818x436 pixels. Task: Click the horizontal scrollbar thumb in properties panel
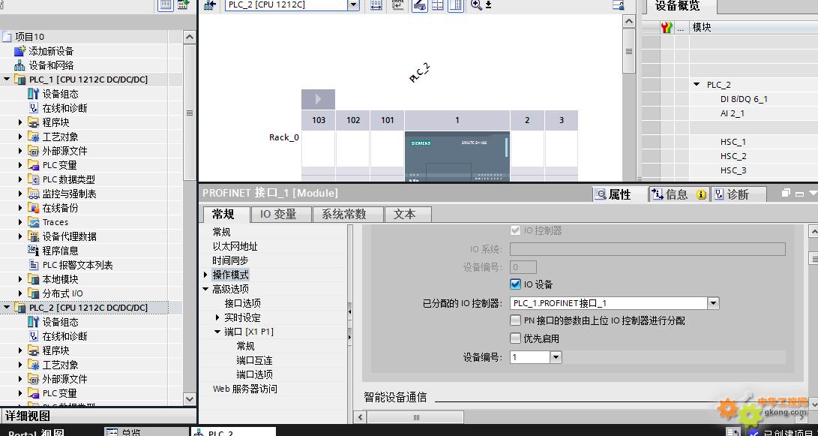(415, 417)
